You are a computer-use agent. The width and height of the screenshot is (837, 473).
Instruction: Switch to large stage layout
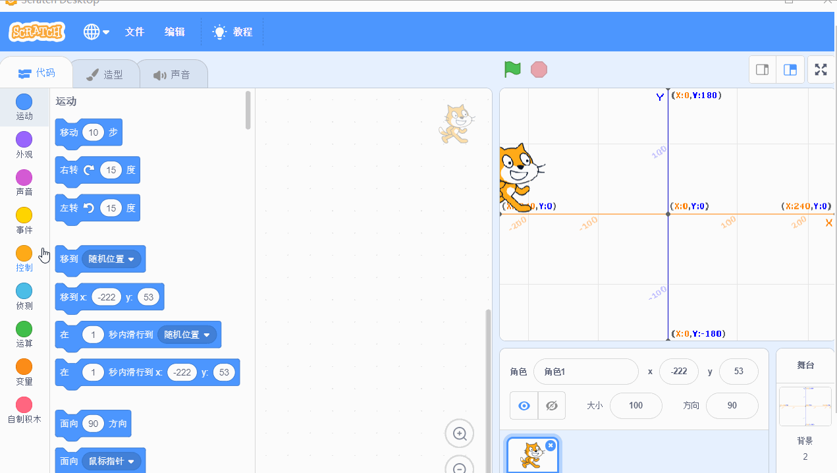[x=790, y=70]
